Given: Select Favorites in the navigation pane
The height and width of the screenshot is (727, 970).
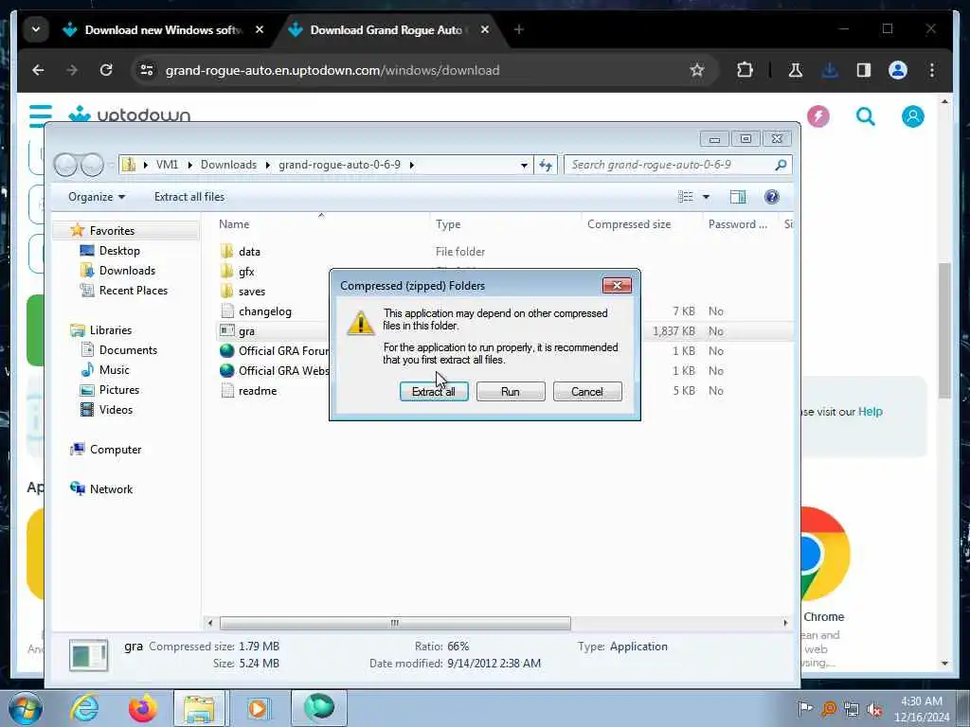Looking at the screenshot, I should (112, 231).
